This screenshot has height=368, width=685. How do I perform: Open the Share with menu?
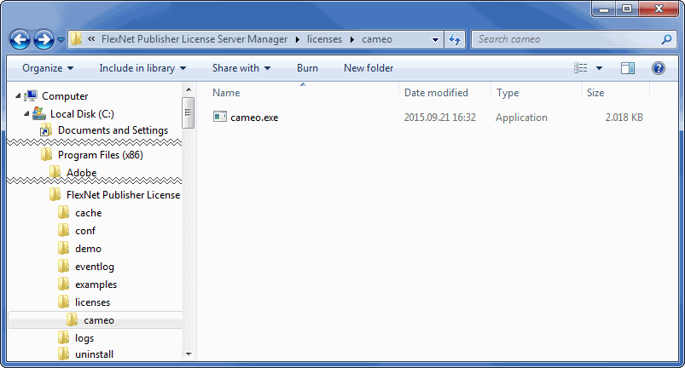(x=241, y=68)
